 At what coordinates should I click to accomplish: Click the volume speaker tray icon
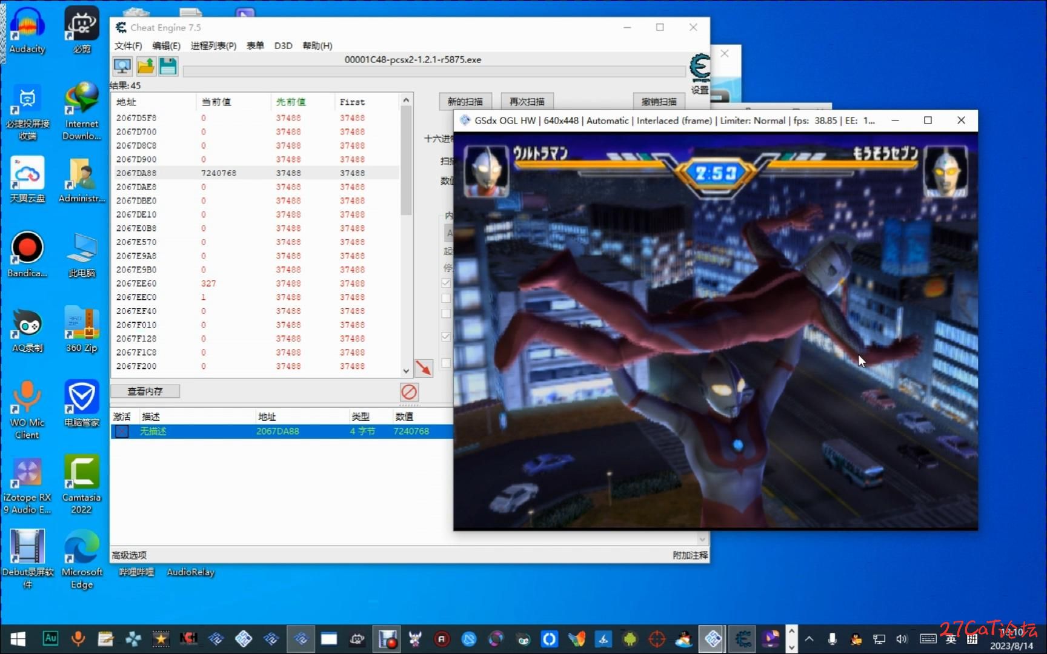[x=902, y=639]
